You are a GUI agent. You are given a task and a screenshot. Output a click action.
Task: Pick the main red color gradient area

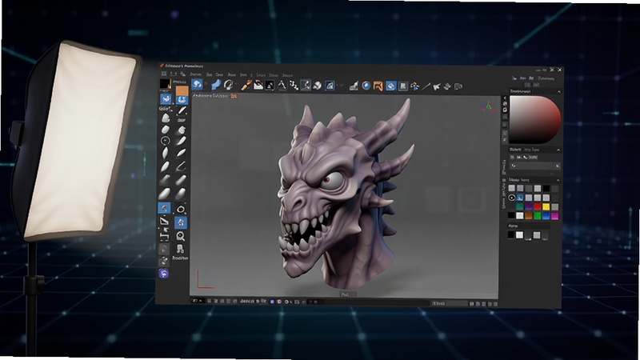tap(534, 118)
